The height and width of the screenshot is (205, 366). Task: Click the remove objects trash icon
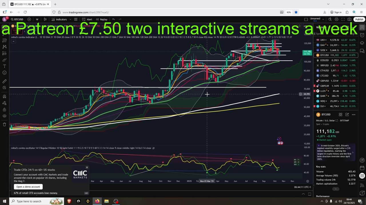pos(4,124)
